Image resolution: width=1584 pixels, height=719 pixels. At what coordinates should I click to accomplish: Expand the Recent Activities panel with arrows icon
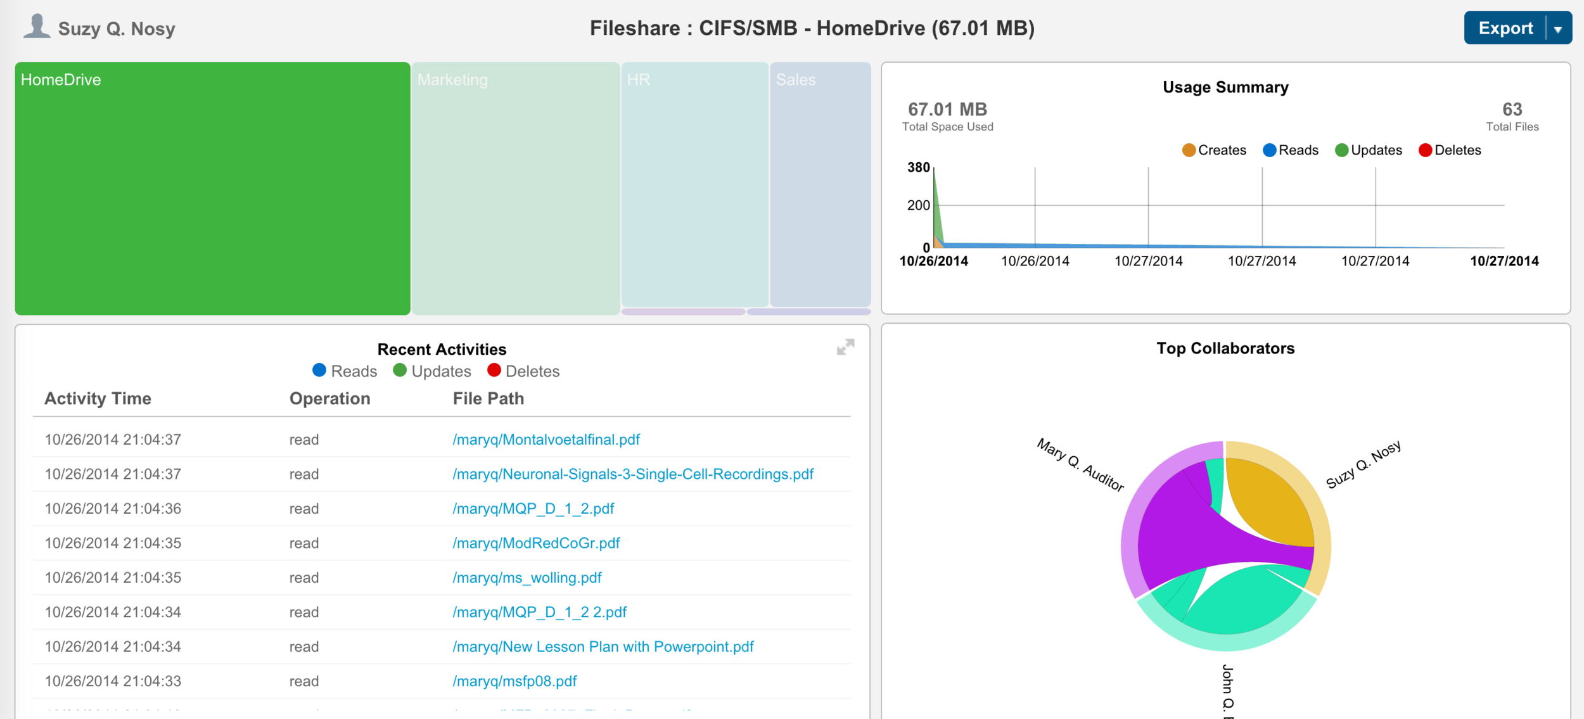(845, 347)
